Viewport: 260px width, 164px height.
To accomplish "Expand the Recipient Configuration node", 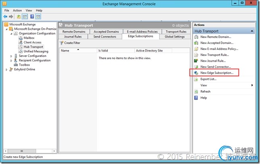I will 11,60.
